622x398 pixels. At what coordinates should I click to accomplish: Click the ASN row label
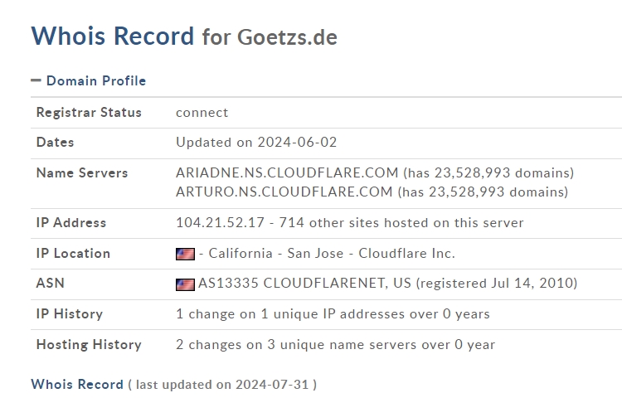coord(51,284)
